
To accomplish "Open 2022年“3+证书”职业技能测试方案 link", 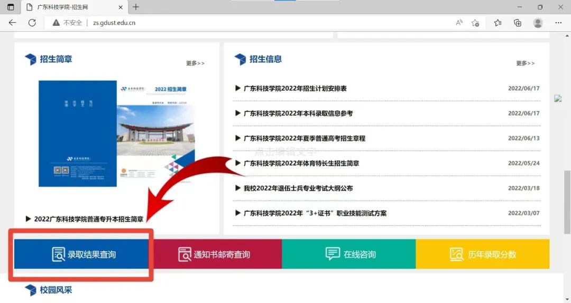I will coord(315,213).
